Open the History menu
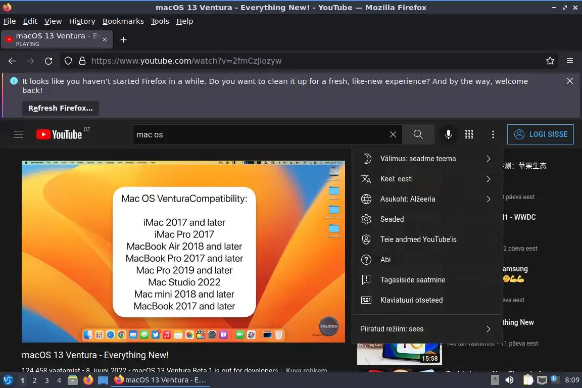Screen dimensions: 582x388 82,21
